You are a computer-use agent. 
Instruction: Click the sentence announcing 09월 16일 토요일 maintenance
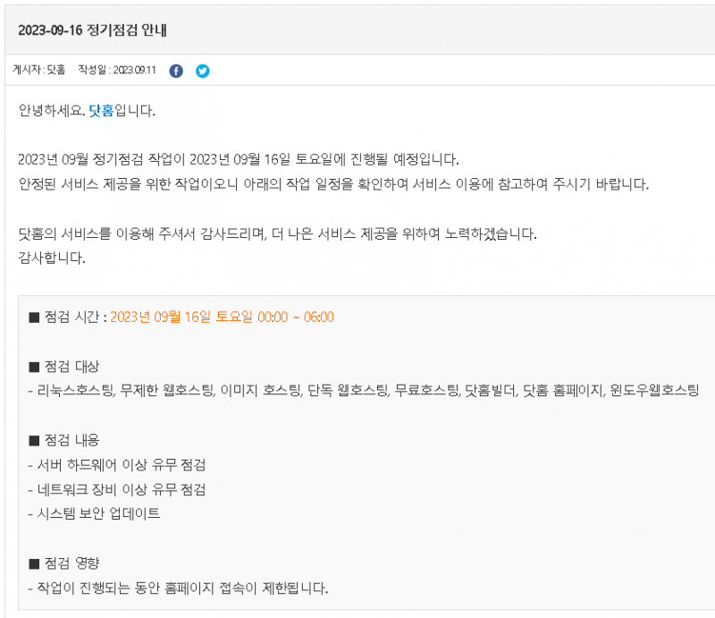tap(239, 159)
